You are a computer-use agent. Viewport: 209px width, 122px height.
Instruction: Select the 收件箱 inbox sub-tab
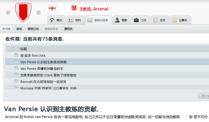(6, 29)
